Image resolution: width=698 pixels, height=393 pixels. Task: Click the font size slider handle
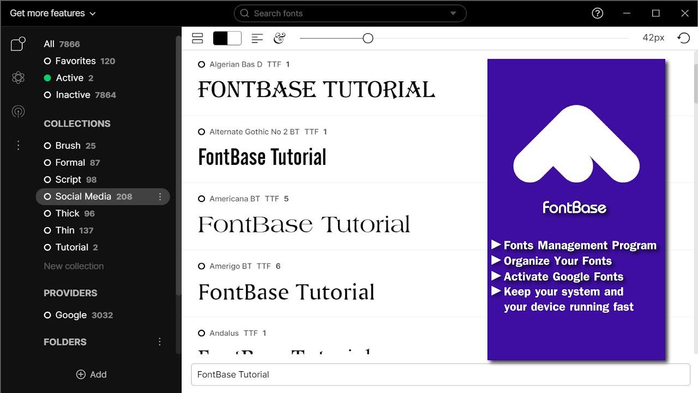(x=368, y=38)
